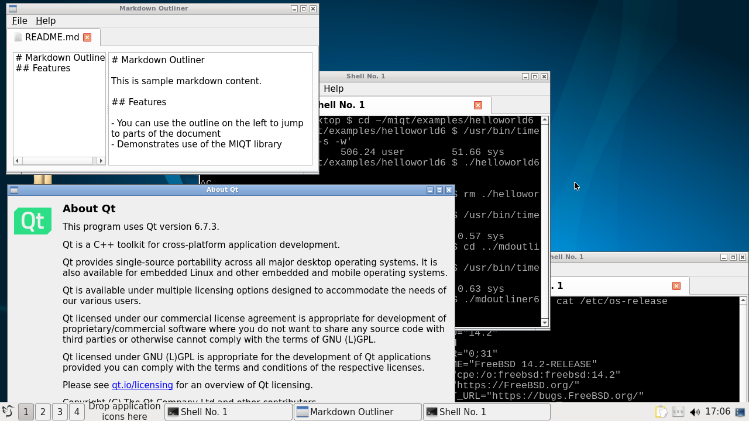Click the 'About Qt' bold heading

pyautogui.click(x=89, y=209)
